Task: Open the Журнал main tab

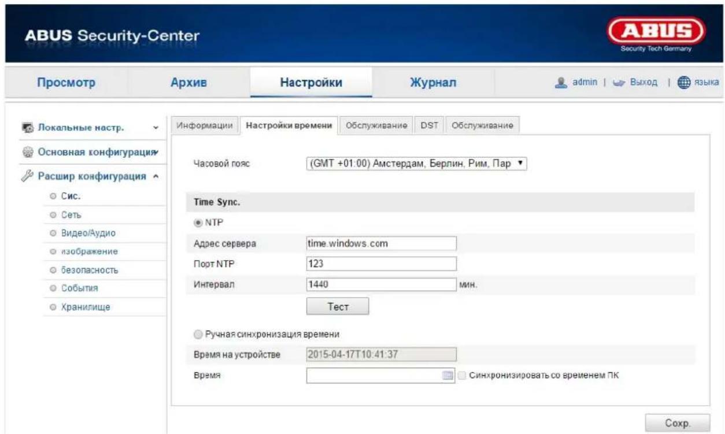Action: (433, 83)
